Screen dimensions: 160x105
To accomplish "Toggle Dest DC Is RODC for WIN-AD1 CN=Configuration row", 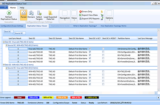I will point(103,75).
